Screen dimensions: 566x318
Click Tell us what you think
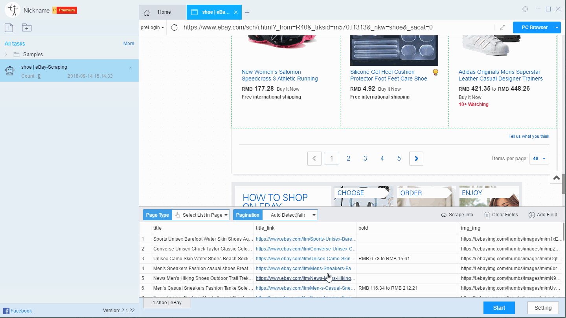529,136
